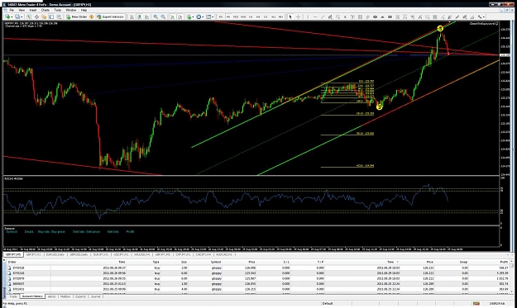Click the zoom in magnifier

pyautogui.click(x=156, y=17)
